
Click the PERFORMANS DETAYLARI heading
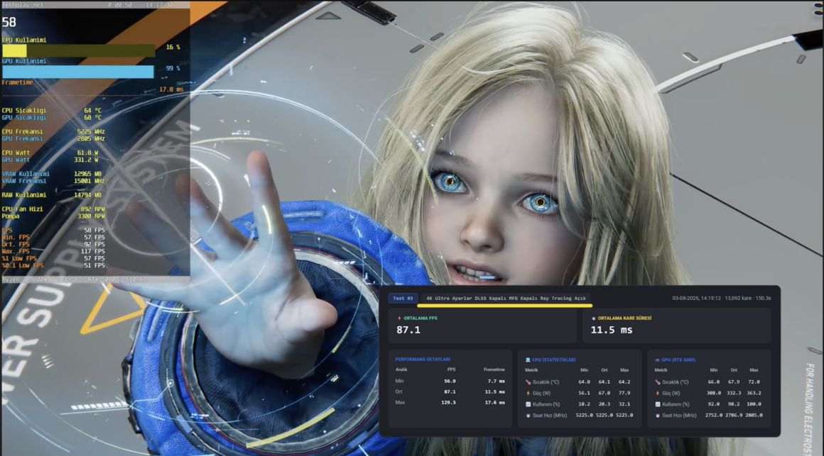pos(423,360)
